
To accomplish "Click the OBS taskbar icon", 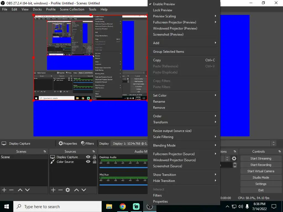I will coord(150,206).
